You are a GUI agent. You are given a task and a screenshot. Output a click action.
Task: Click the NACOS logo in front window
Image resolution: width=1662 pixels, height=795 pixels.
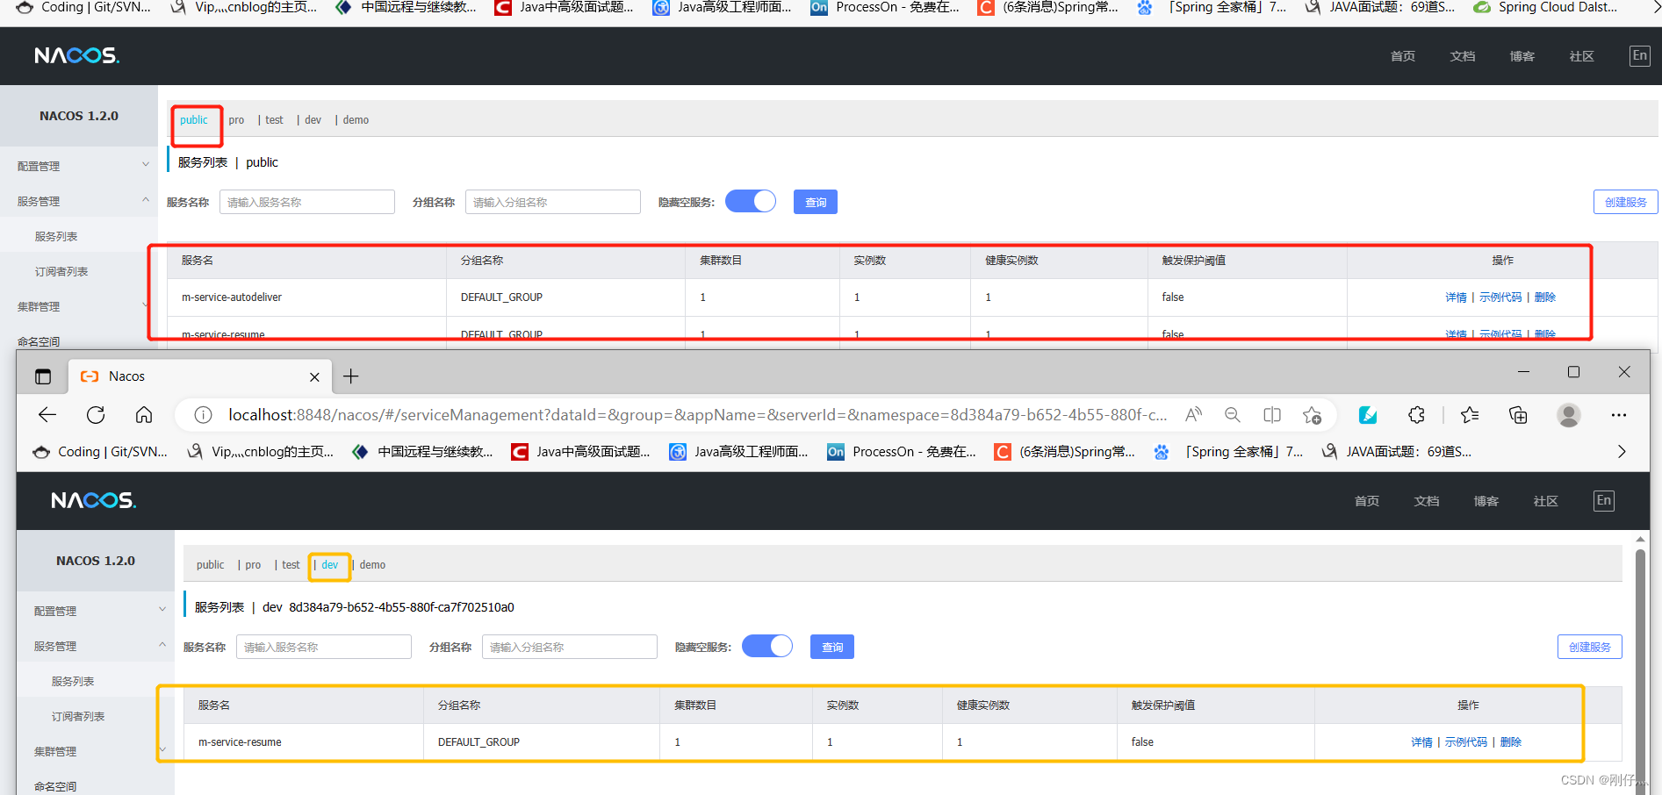93,500
